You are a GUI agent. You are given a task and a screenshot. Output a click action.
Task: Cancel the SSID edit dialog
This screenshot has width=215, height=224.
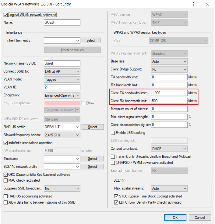coord(200,218)
